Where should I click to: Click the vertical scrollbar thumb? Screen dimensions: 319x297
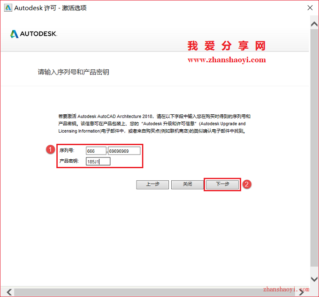click(314, 148)
